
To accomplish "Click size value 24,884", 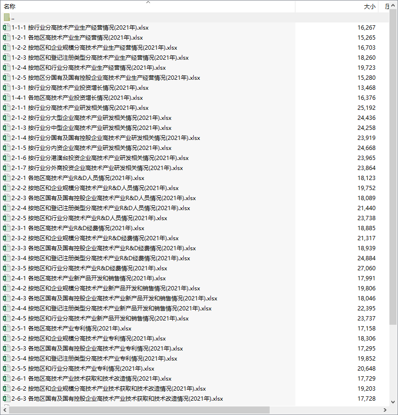I will coord(367,258).
